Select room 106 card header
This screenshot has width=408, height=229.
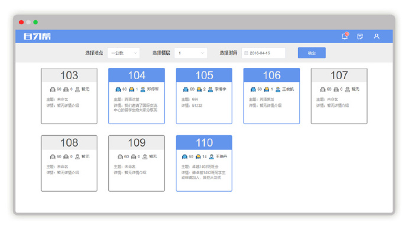click(x=271, y=76)
